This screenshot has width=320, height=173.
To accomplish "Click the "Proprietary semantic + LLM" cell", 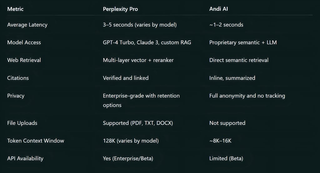I will [243, 42].
